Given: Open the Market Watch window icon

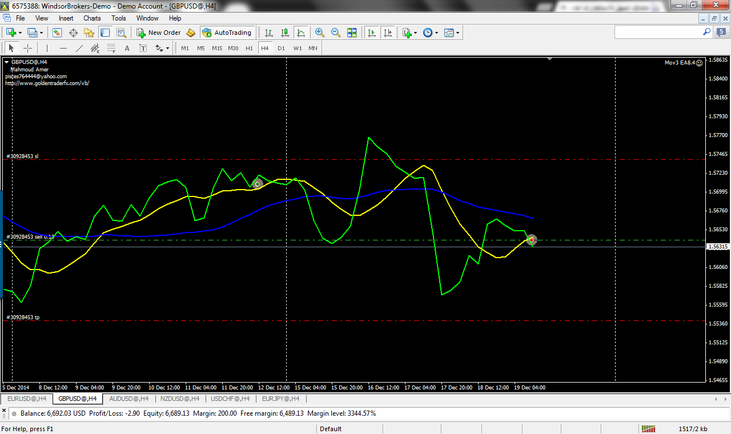Looking at the screenshot, I should click(57, 33).
